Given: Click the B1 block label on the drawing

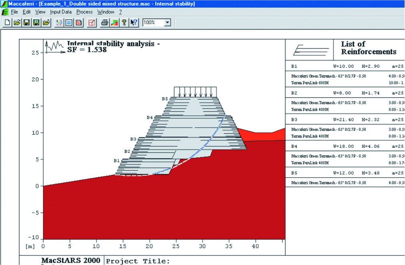Looking at the screenshot, I should [x=117, y=161].
